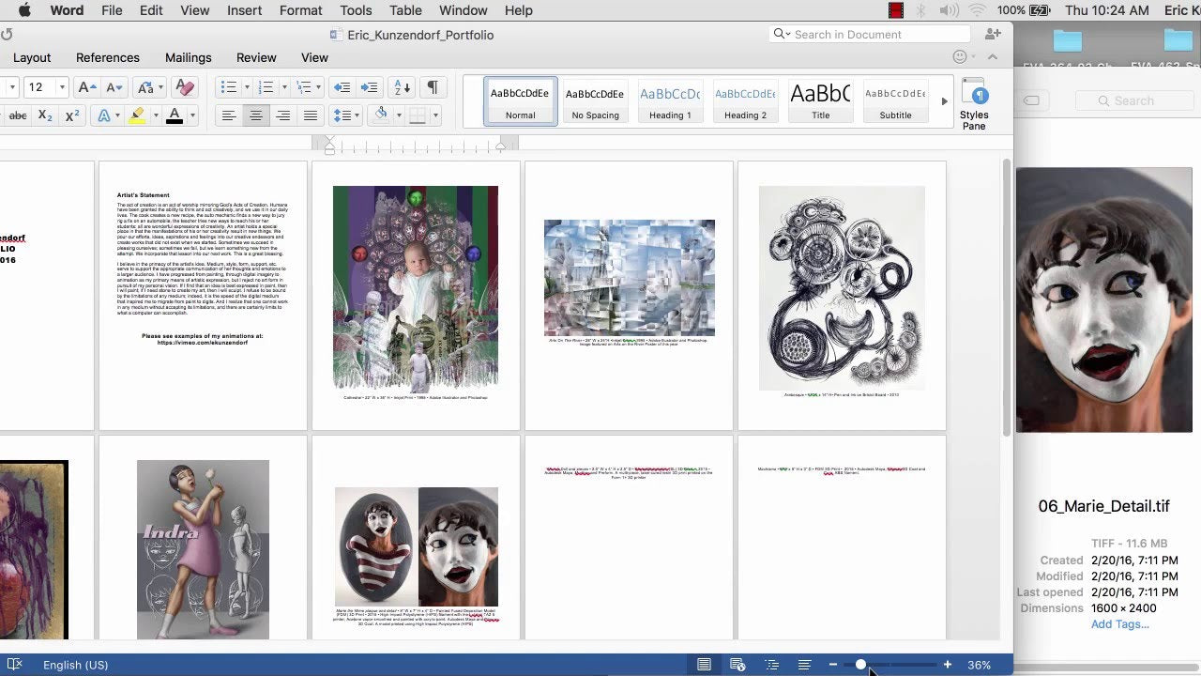Click the Increase Font Size icon
The height and width of the screenshot is (676, 1201).
pyautogui.click(x=86, y=87)
